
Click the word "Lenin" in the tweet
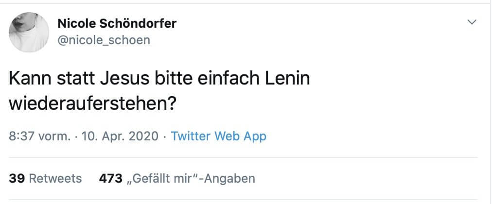pyautogui.click(x=288, y=79)
